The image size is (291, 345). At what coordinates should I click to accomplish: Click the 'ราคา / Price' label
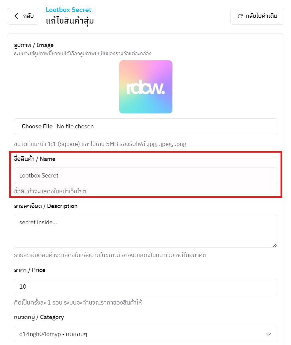30,270
